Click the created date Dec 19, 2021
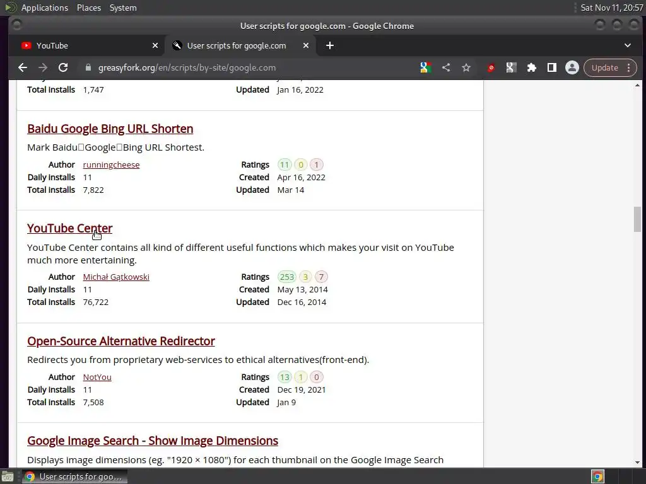Screen dimensions: 646x484 point(301,389)
